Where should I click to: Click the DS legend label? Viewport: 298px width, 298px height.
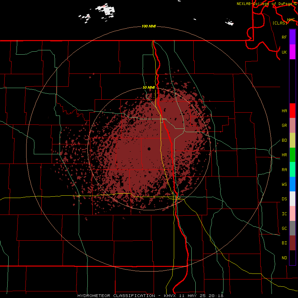tap(284, 199)
